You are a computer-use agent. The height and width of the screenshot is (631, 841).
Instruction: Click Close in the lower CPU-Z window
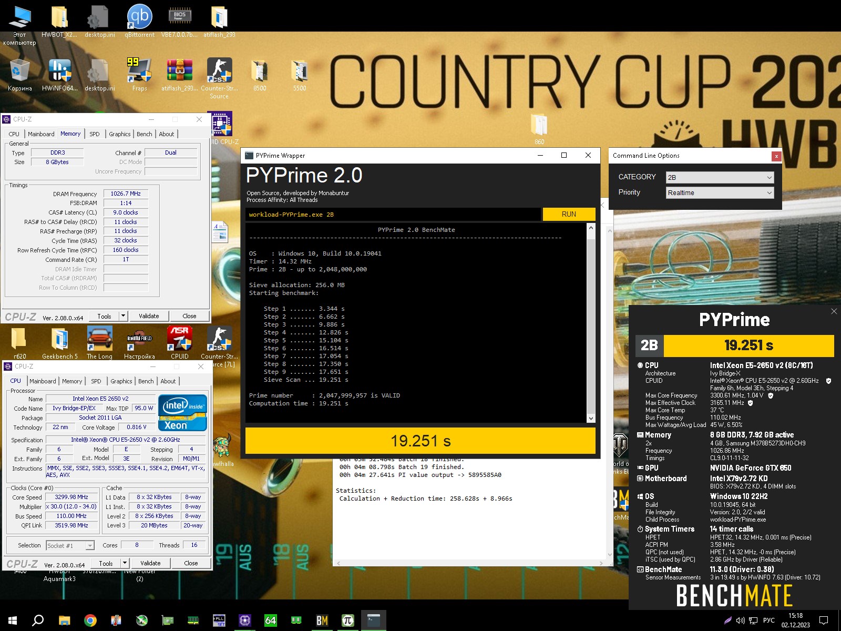191,563
